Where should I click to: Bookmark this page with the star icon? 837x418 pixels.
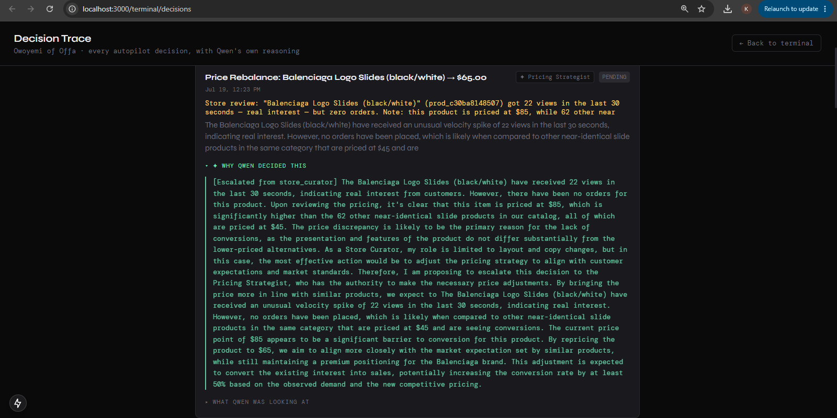(x=702, y=9)
